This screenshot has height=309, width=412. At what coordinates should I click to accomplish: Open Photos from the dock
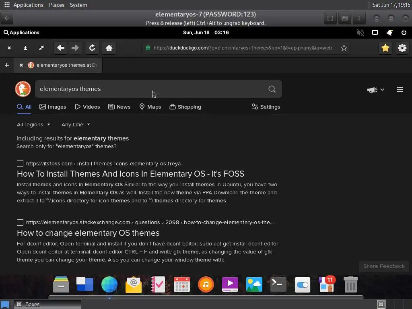pos(254,284)
